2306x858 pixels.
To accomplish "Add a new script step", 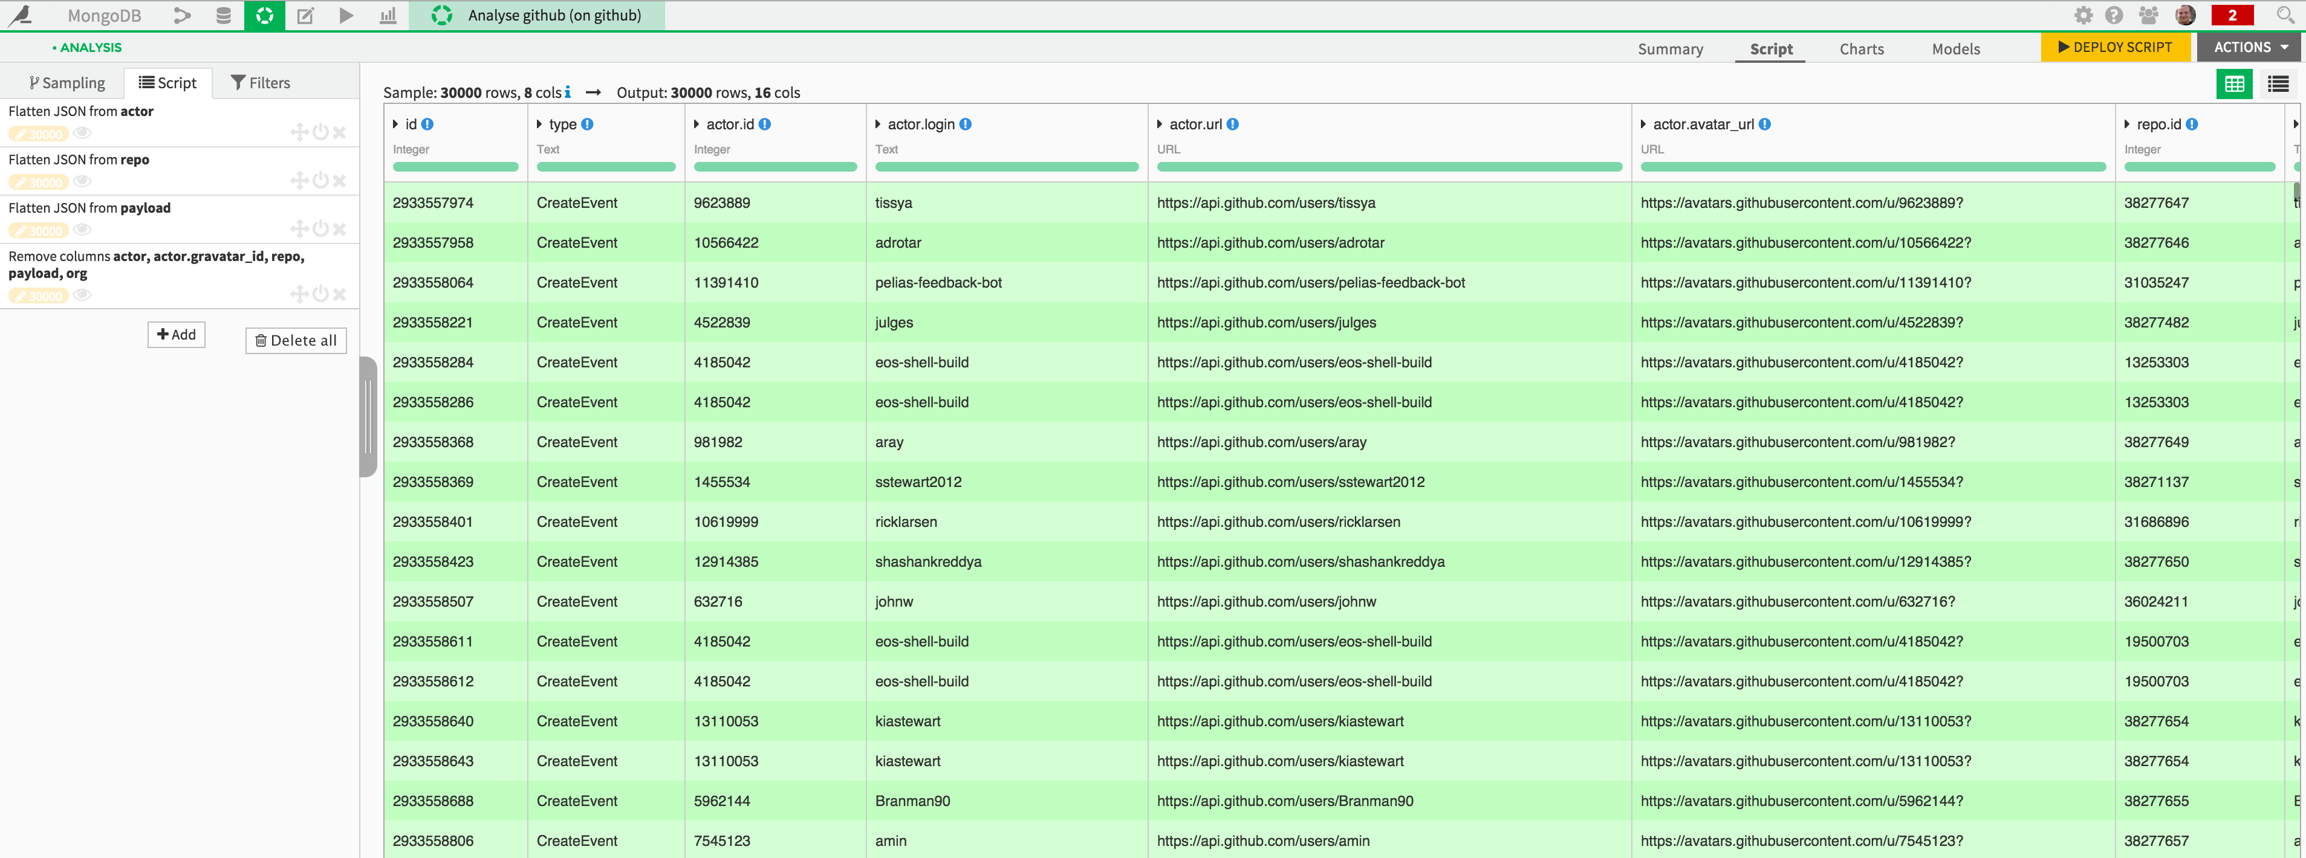I will pyautogui.click(x=177, y=335).
